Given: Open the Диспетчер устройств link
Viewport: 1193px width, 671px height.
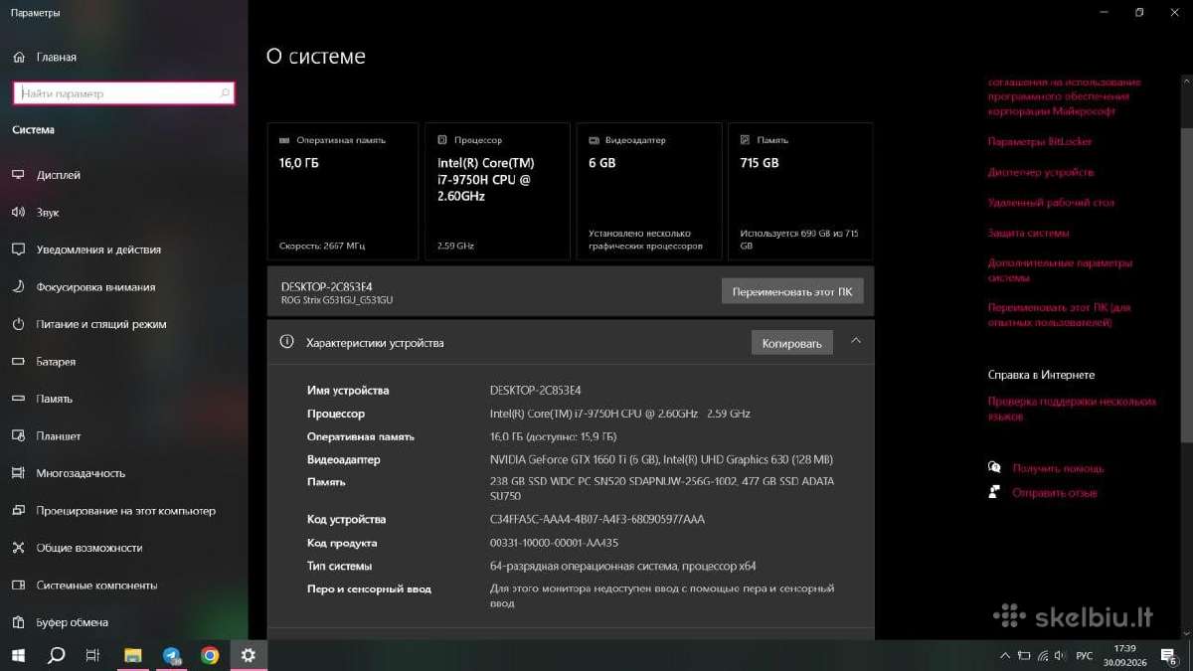Looking at the screenshot, I should click(1041, 172).
